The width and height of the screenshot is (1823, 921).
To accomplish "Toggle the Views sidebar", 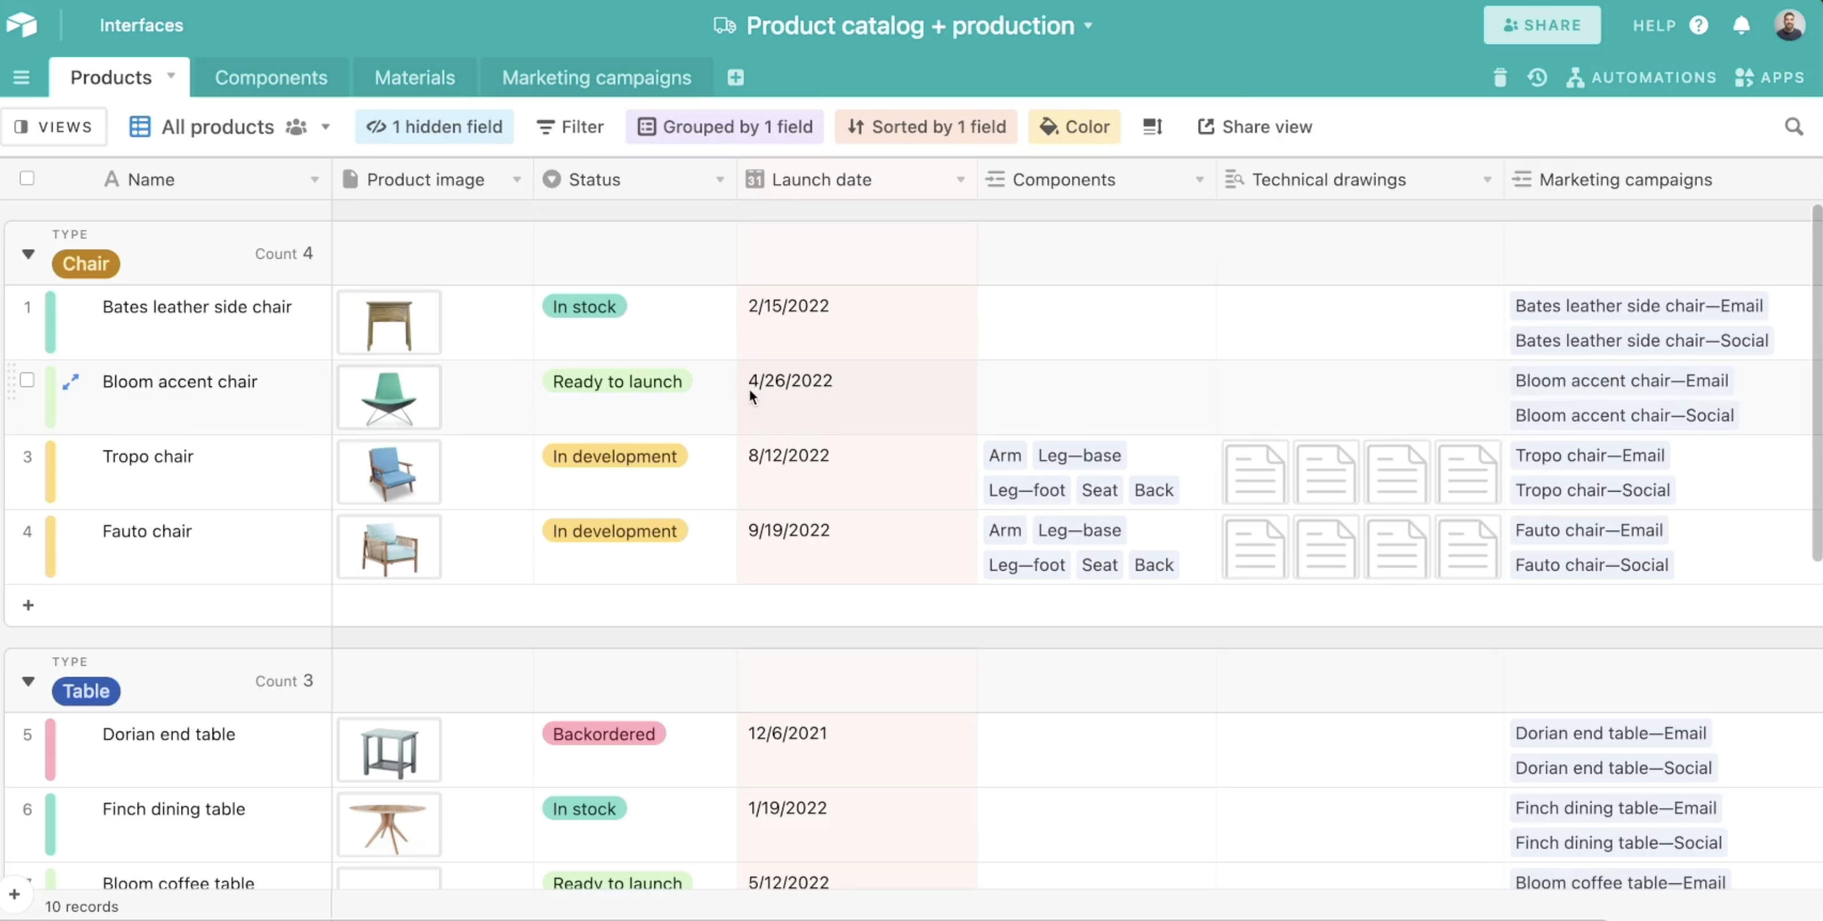I will point(54,127).
